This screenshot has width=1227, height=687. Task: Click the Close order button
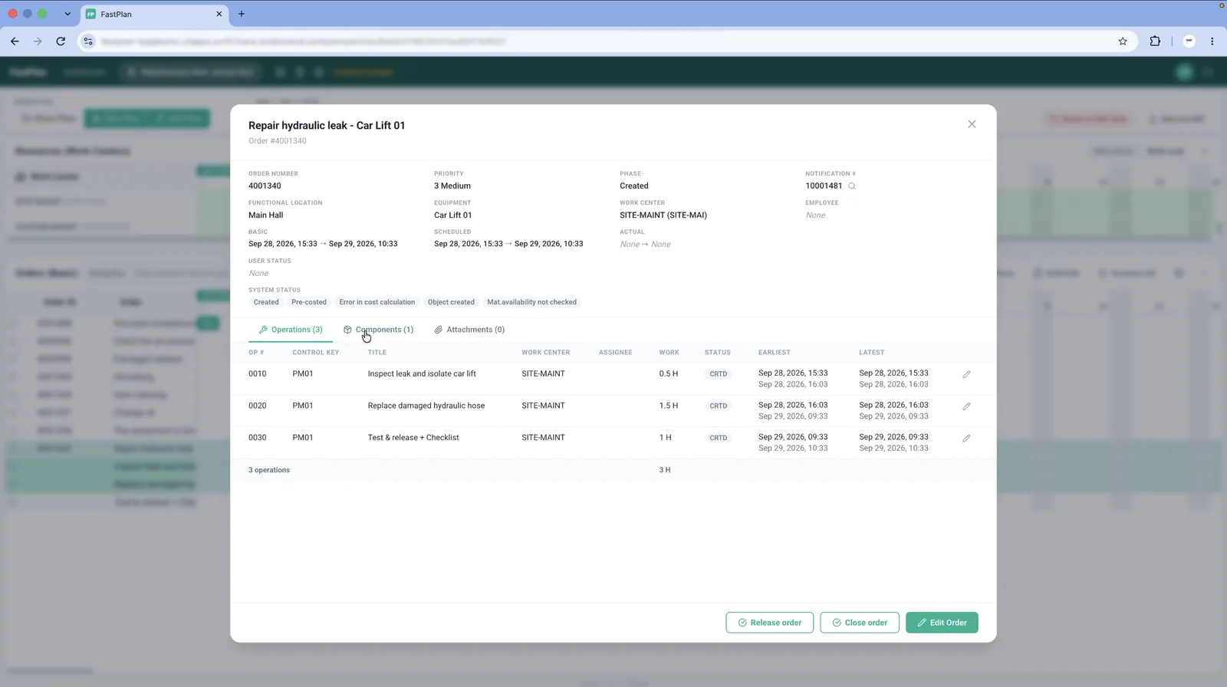[x=860, y=623]
